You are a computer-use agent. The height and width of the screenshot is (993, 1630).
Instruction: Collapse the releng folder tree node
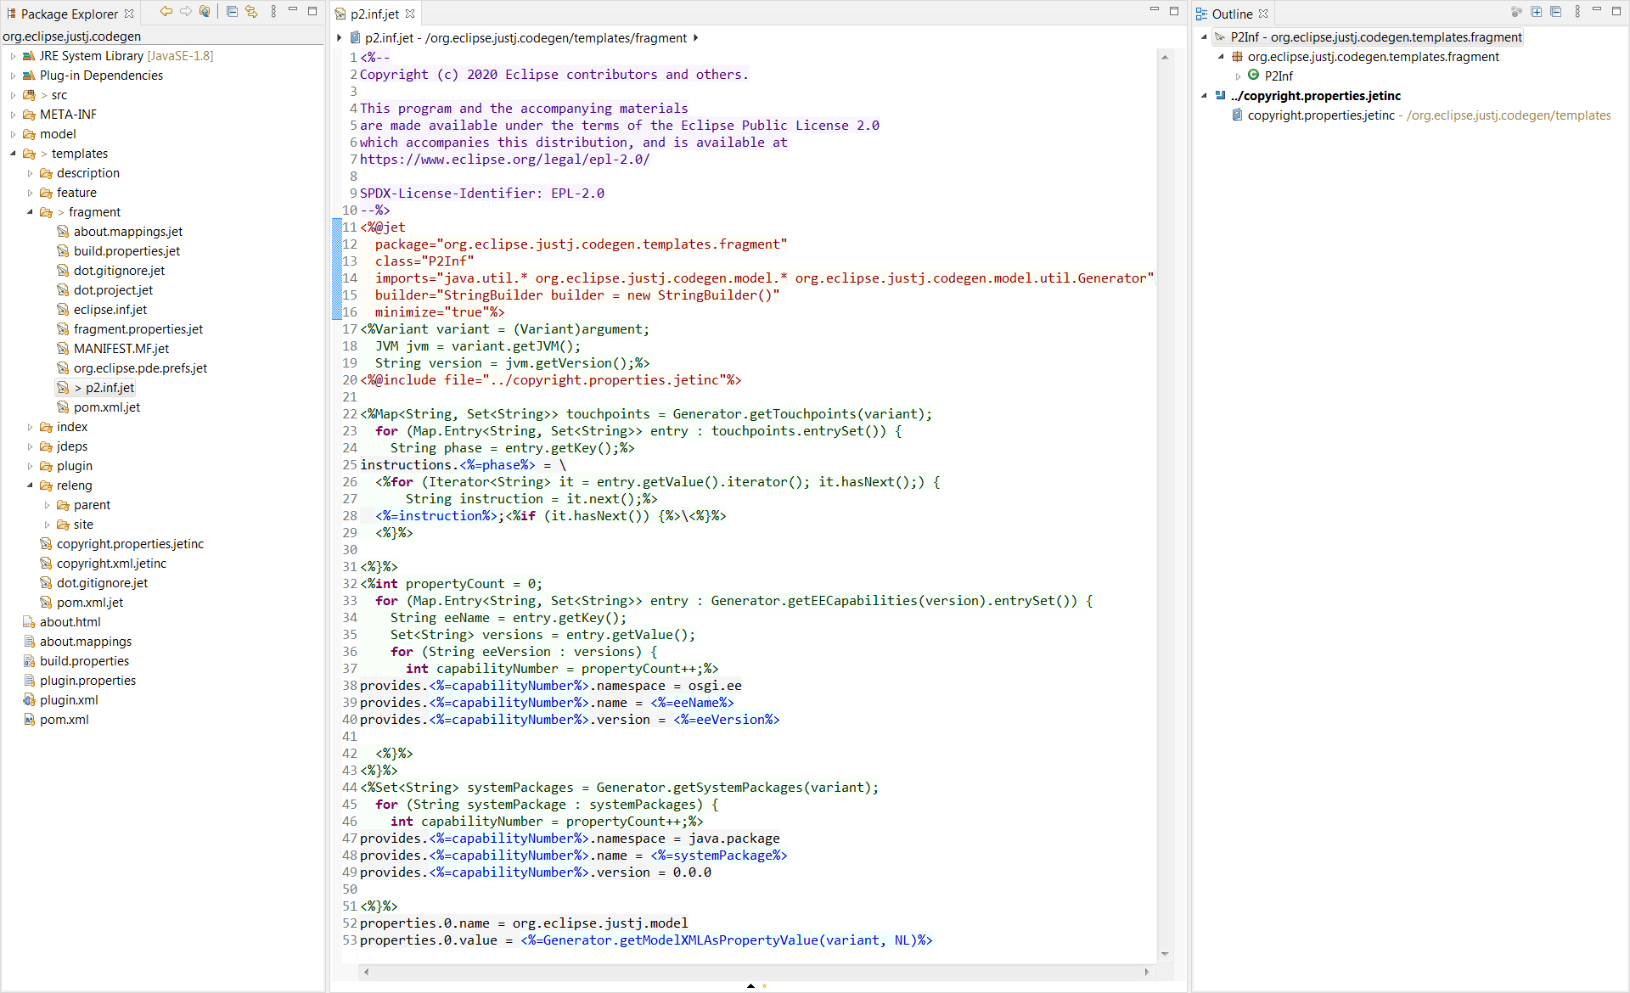coord(30,485)
